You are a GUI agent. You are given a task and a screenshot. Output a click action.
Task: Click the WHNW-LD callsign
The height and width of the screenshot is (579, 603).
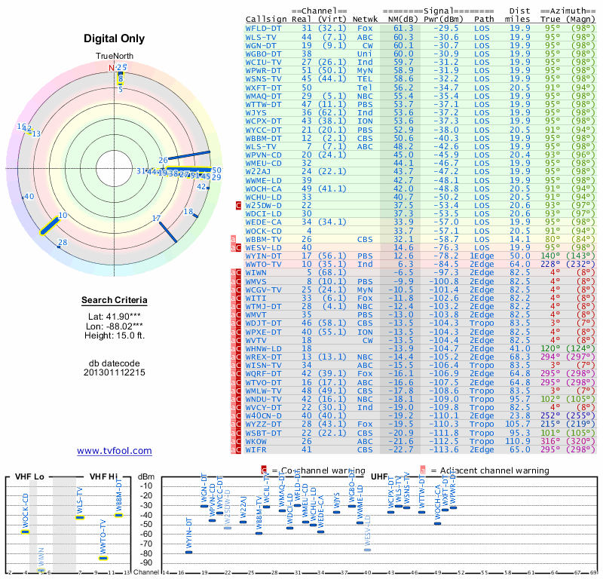(263, 348)
